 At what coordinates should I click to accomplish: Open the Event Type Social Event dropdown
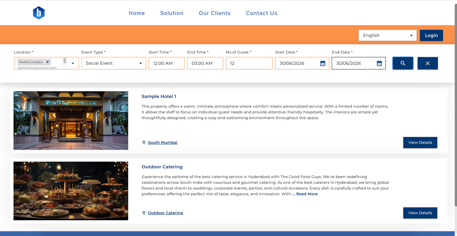click(114, 63)
